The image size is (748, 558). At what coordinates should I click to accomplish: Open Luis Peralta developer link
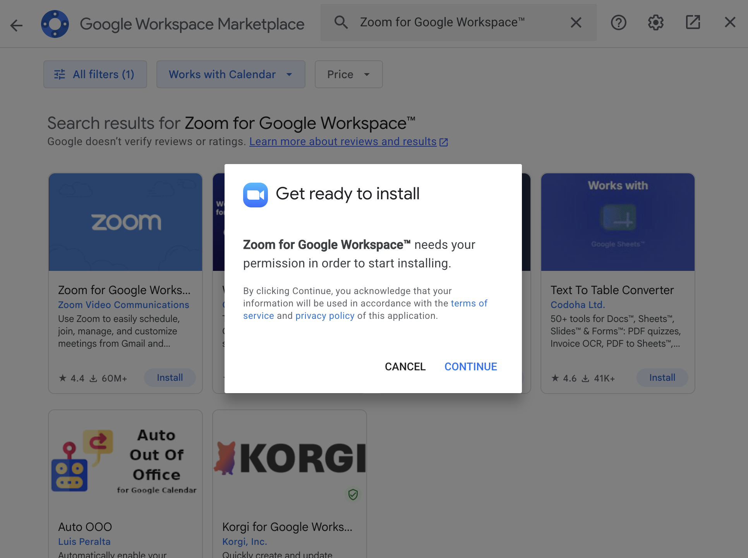point(84,542)
